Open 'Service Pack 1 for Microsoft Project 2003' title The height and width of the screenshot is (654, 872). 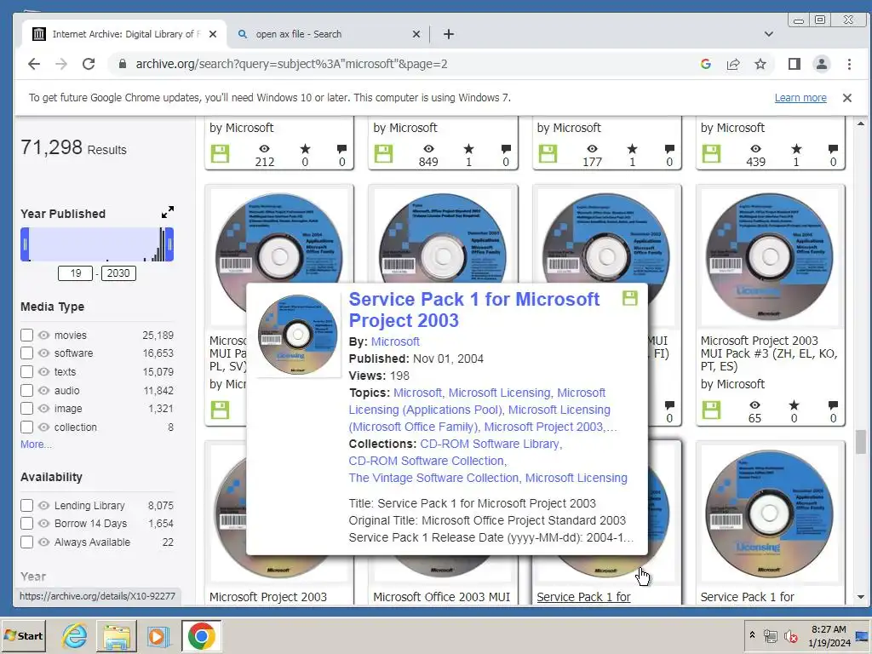point(473,310)
